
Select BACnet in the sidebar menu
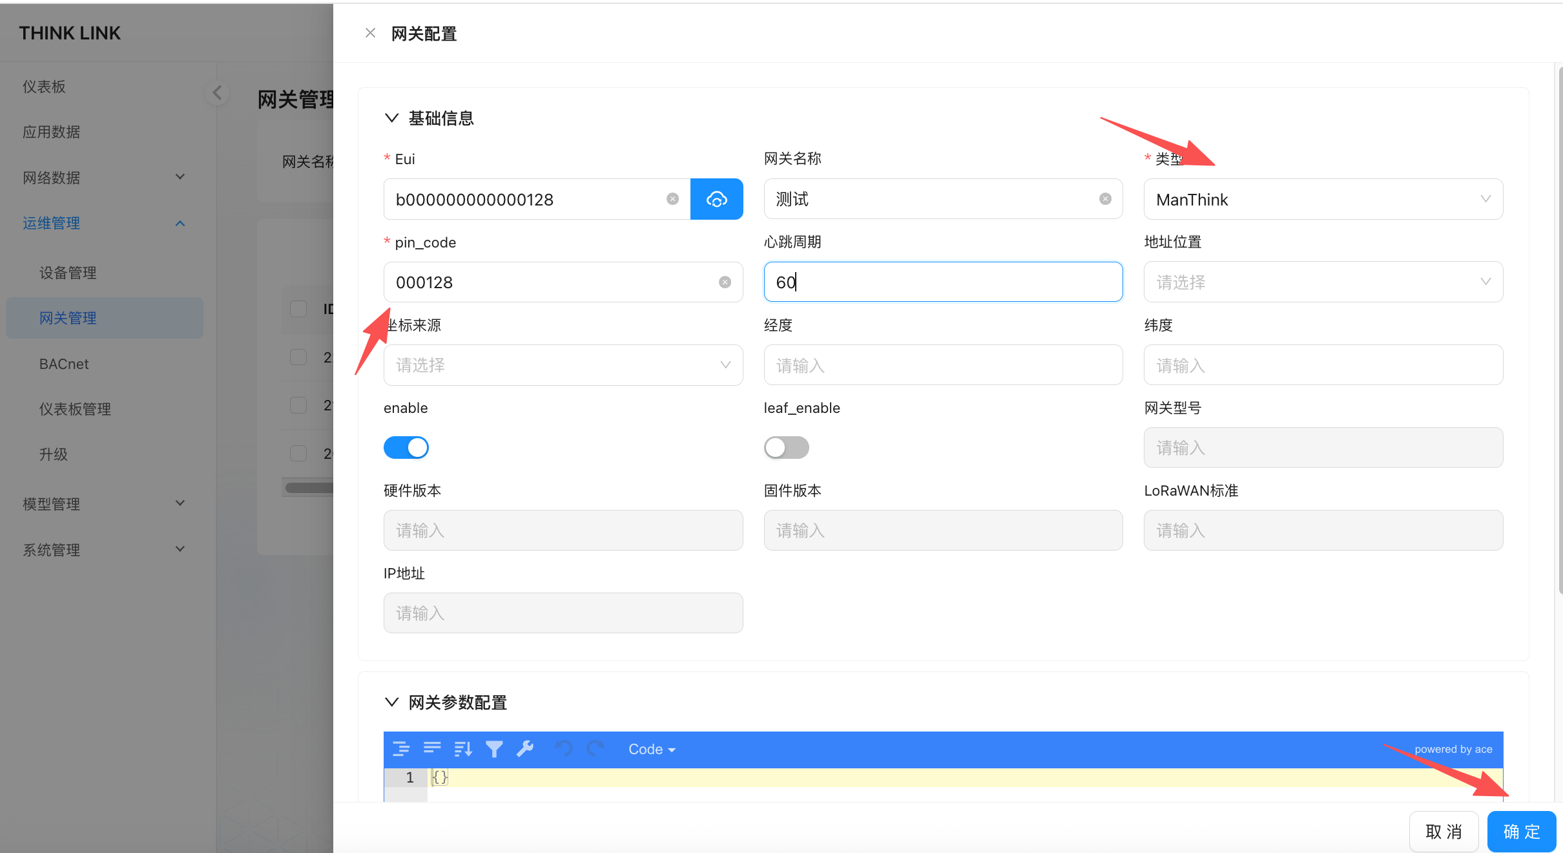(x=64, y=364)
